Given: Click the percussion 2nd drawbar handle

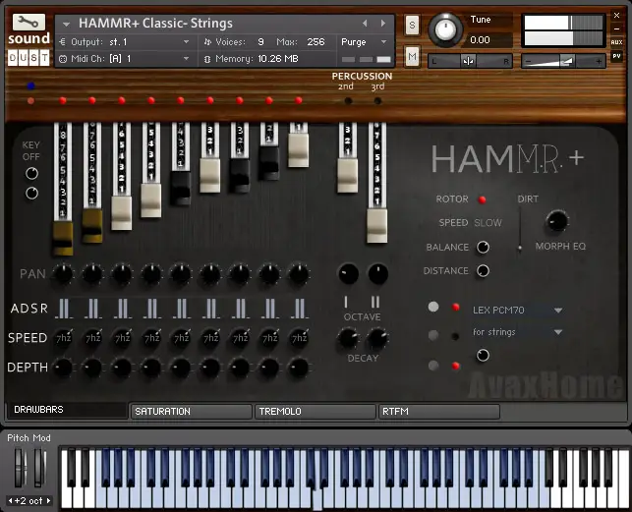Looking at the screenshot, I should click(x=347, y=176).
